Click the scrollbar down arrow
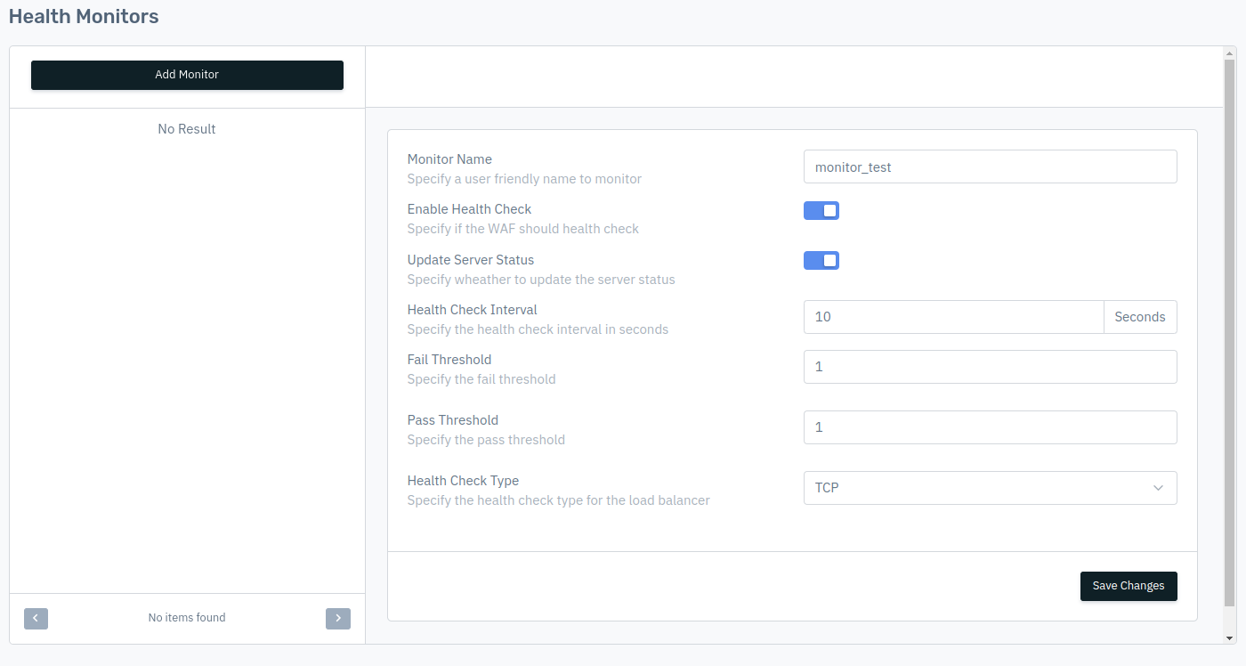The width and height of the screenshot is (1246, 666). click(x=1230, y=638)
